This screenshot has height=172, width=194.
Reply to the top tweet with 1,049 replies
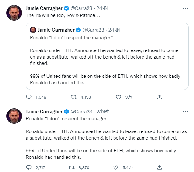[x=29, y=97]
